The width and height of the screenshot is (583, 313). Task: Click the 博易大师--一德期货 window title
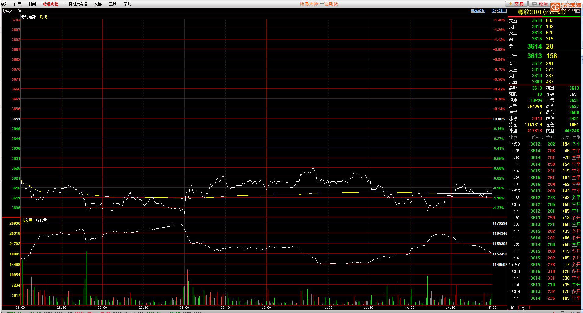[319, 4]
